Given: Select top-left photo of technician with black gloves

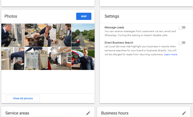Looking at the screenshot, I should point(13,35).
